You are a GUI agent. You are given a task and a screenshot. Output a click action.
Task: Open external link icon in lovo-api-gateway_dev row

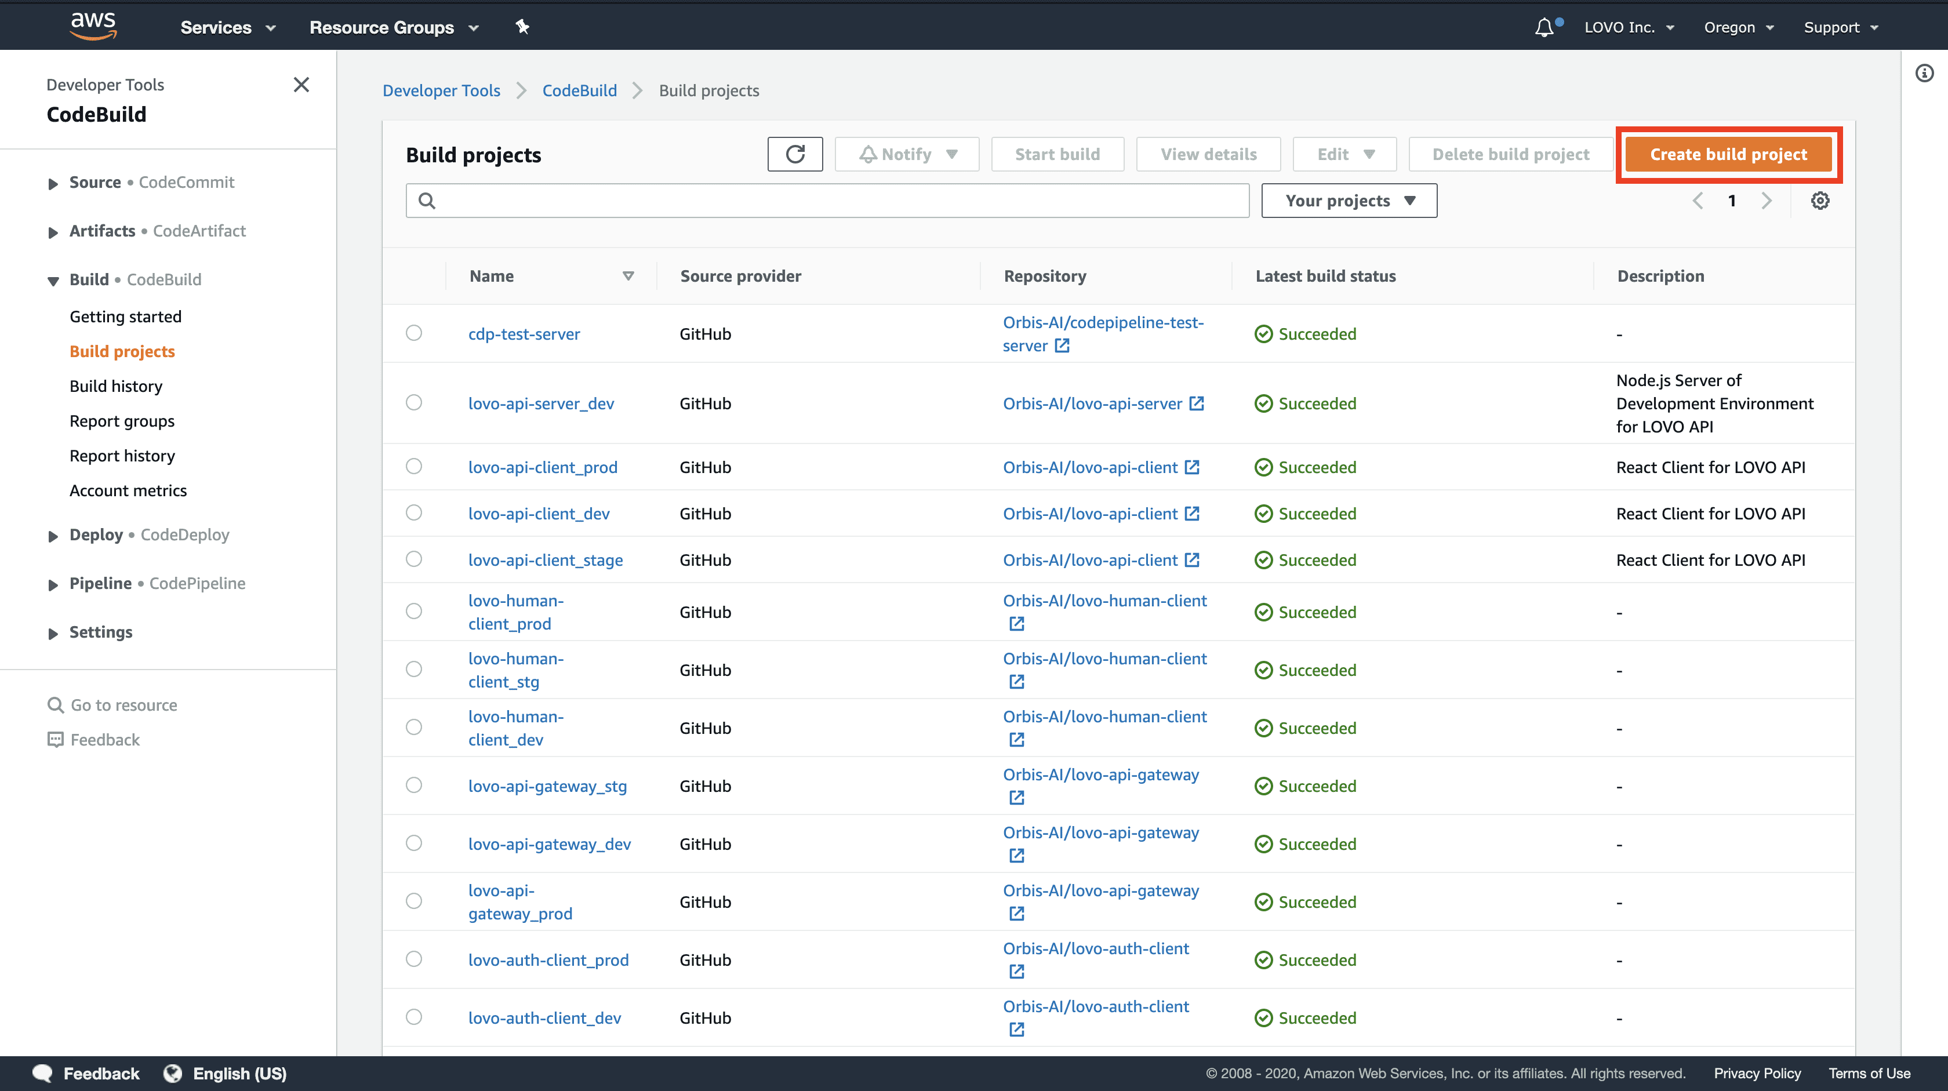tap(1016, 856)
